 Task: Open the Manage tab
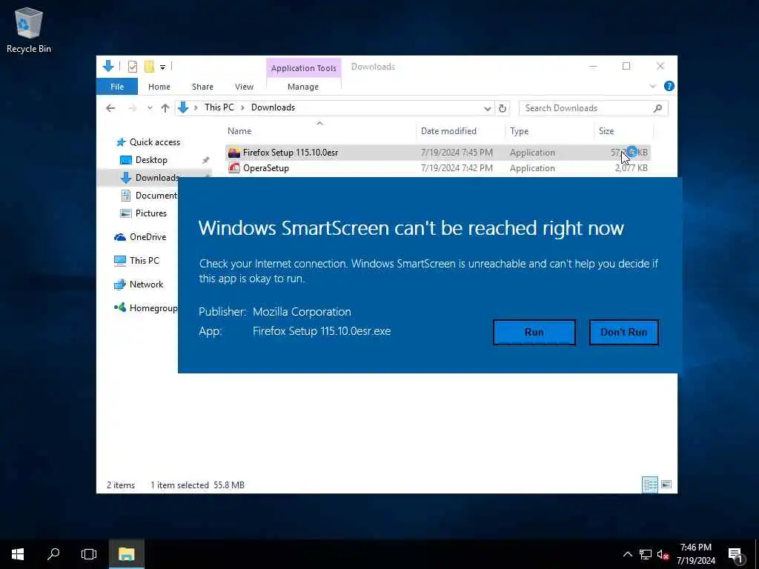(303, 87)
